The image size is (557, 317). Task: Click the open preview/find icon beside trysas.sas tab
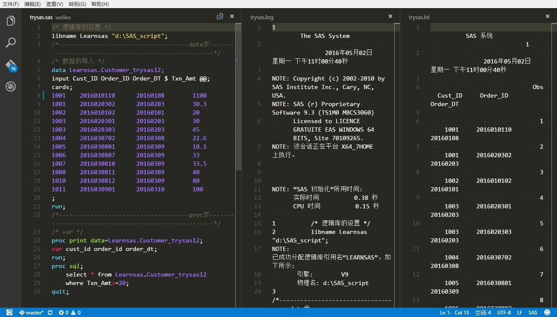(x=220, y=16)
